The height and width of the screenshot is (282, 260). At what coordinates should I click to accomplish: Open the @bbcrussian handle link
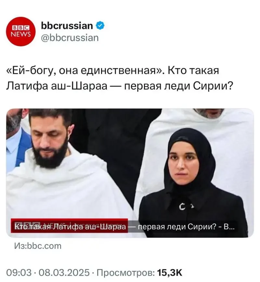click(70, 38)
